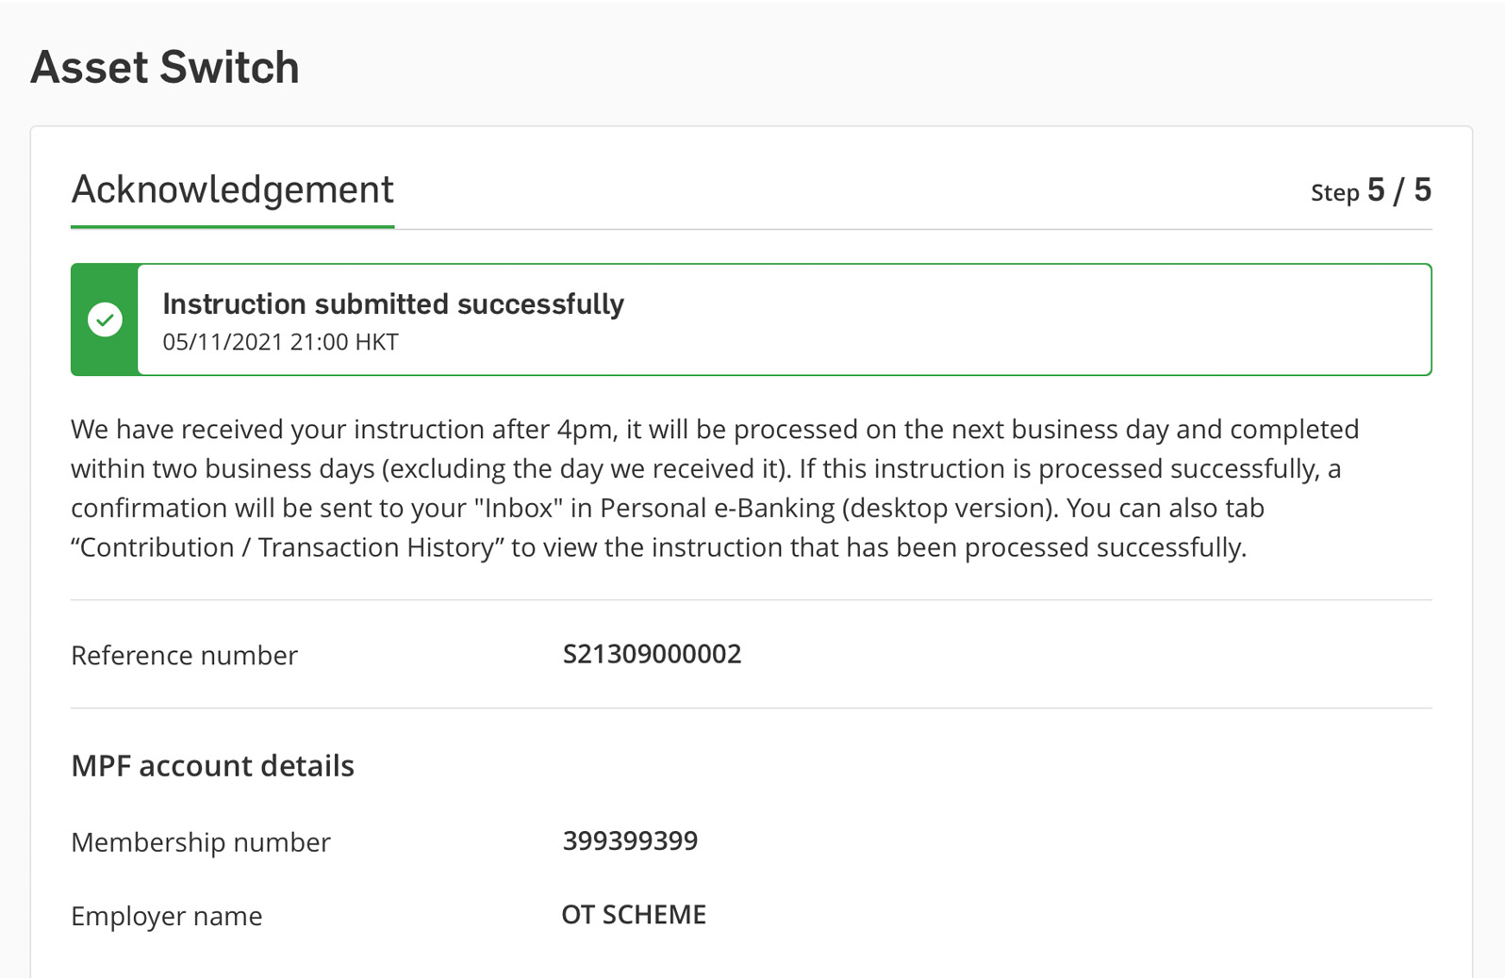This screenshot has width=1505, height=978.
Task: Click the Membership number label
Action: coord(200,841)
